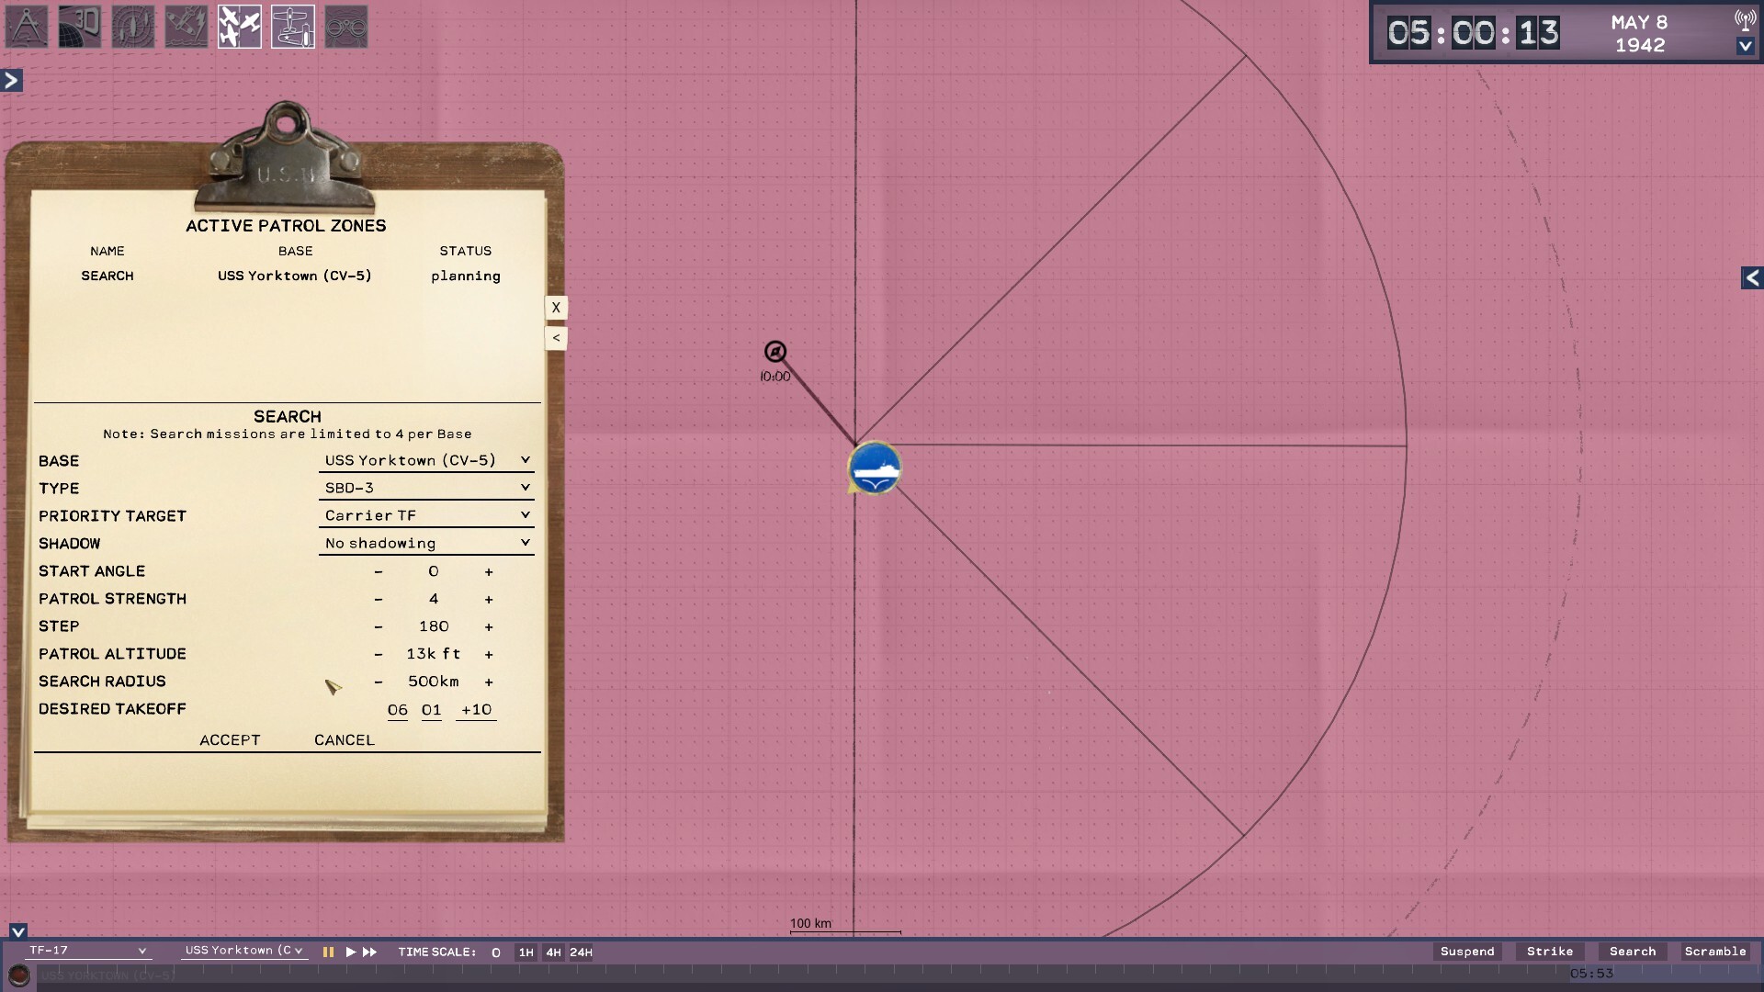Select the aircraft patrol zones icon
The image size is (1764, 992).
[240, 27]
